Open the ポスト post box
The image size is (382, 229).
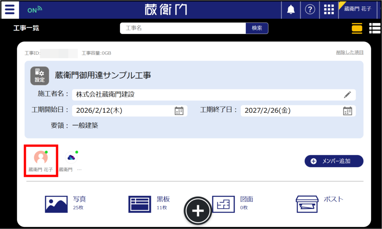(319, 203)
